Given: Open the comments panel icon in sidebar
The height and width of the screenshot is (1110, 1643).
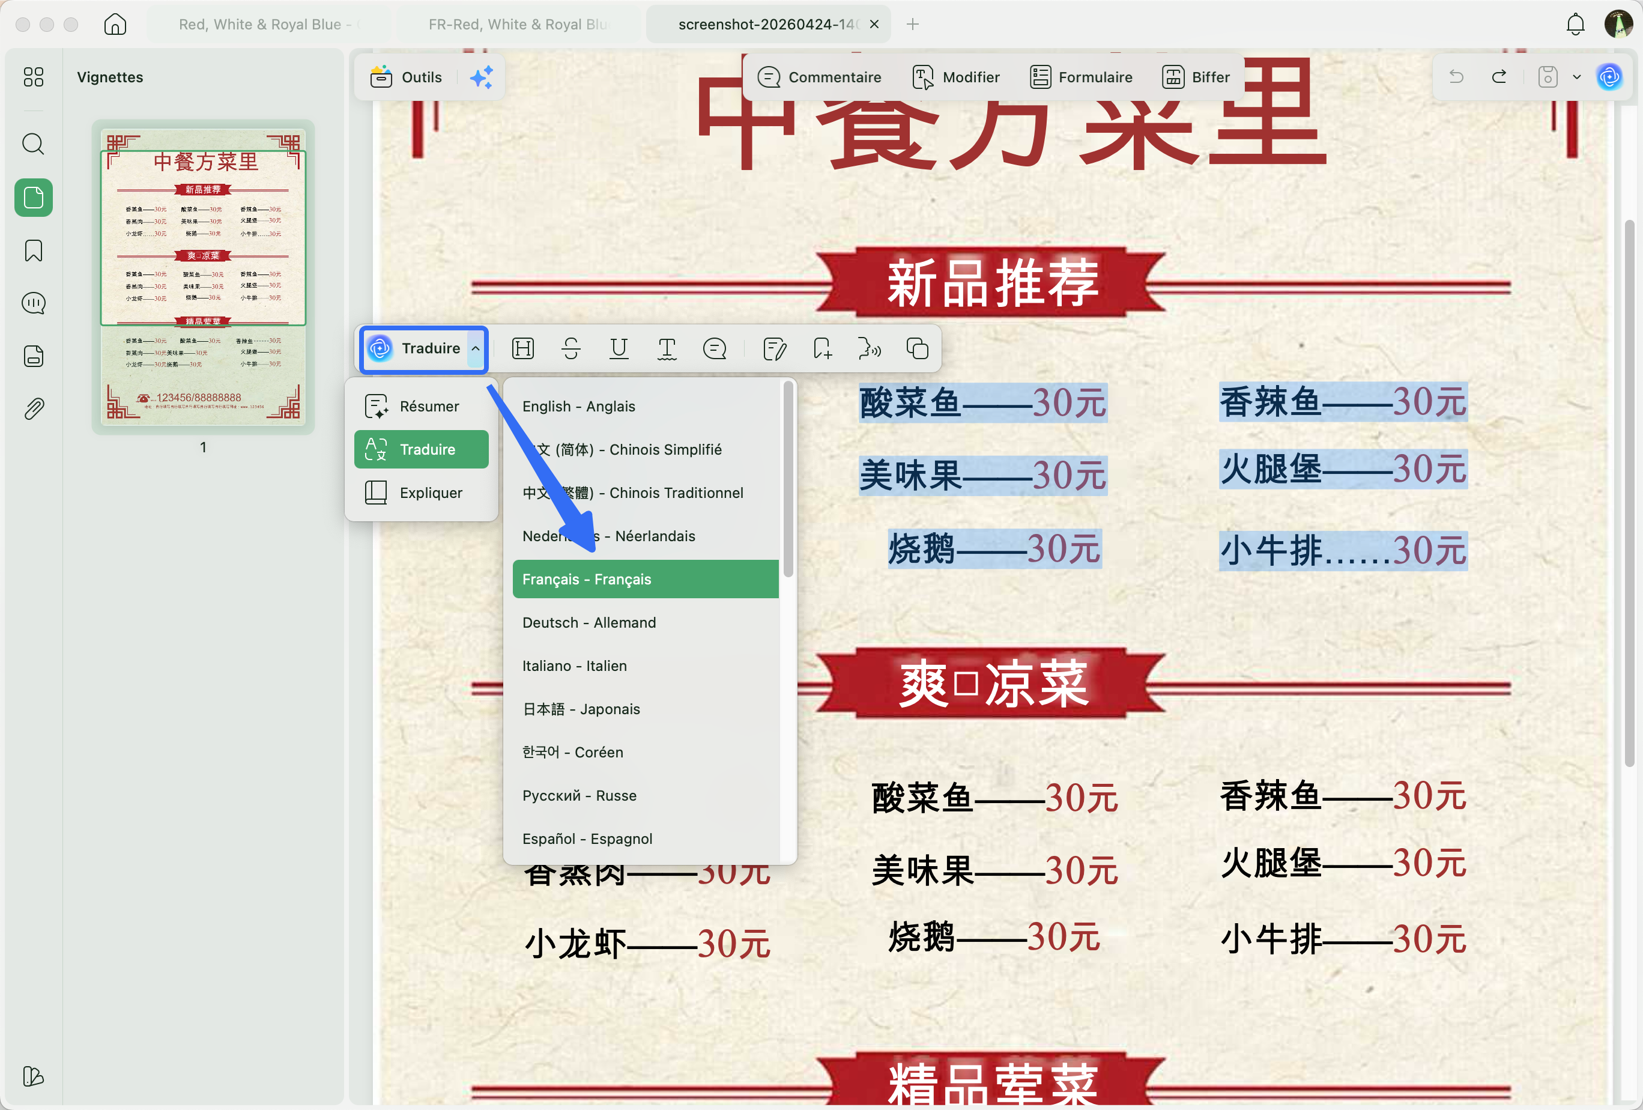Looking at the screenshot, I should coord(33,303).
